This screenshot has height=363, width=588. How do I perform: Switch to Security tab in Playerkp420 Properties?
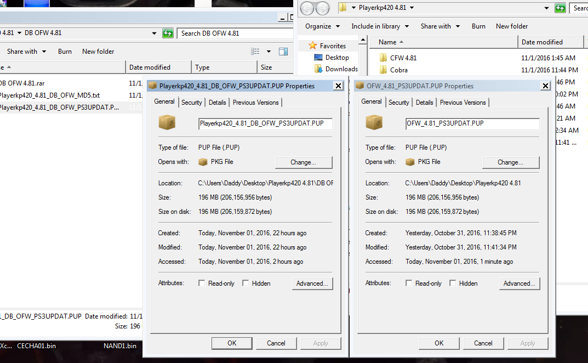(x=192, y=103)
